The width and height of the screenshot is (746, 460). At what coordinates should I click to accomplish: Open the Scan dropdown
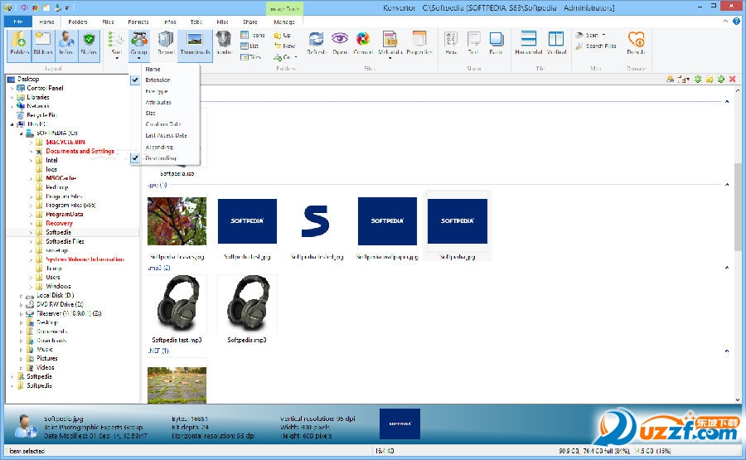[x=590, y=35]
